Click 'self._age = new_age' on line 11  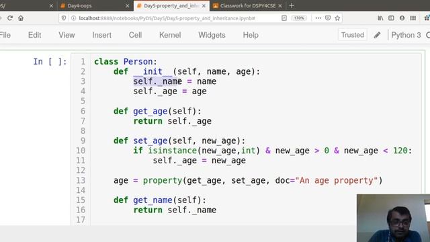pos(199,161)
